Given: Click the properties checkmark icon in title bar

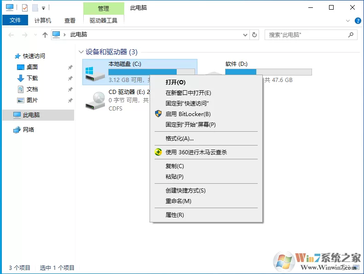Looking at the screenshot, I should tap(24, 8).
